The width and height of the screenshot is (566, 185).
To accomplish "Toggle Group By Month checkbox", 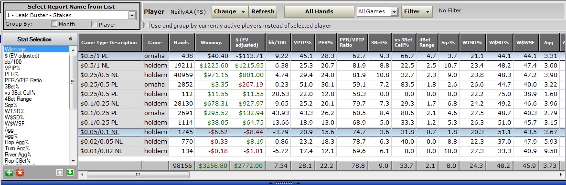I will (x=54, y=24).
